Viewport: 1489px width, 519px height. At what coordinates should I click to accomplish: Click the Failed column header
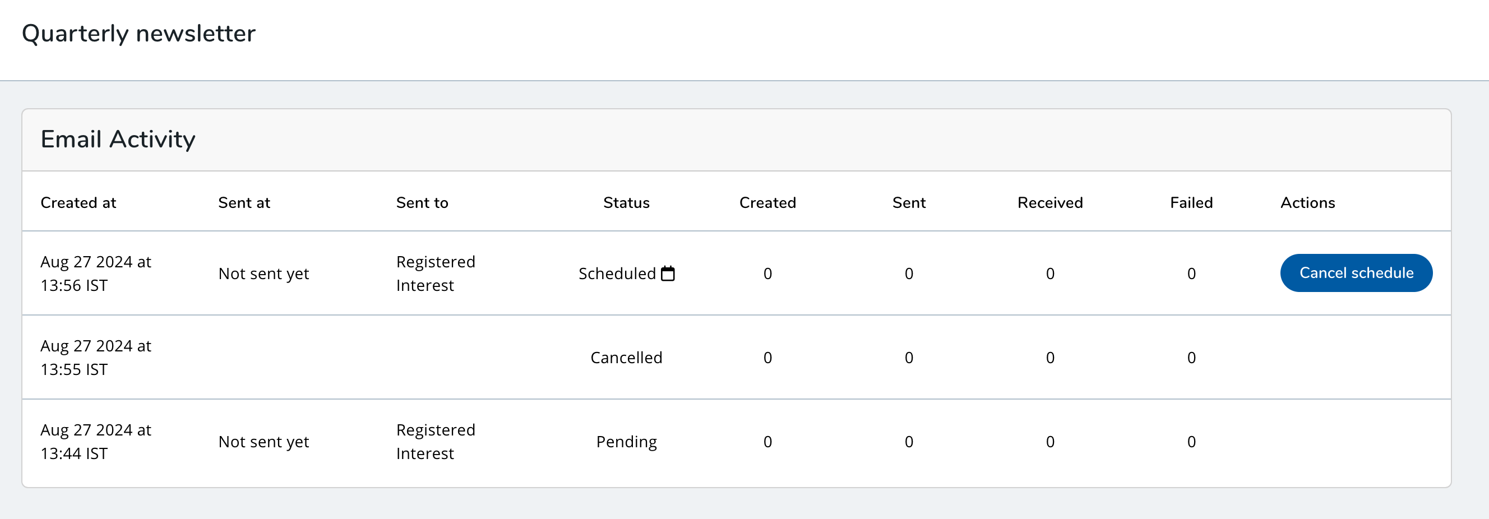pyautogui.click(x=1191, y=203)
